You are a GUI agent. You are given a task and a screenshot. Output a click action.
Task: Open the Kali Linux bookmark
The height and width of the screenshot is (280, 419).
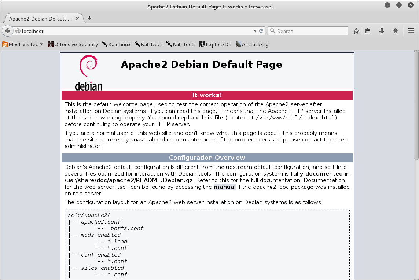click(x=116, y=44)
